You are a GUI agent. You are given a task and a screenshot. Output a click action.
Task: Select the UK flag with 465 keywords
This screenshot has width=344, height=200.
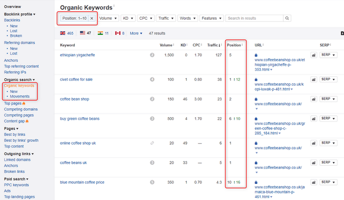point(67,33)
